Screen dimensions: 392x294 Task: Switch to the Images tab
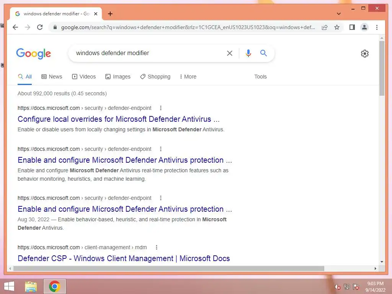tap(118, 77)
